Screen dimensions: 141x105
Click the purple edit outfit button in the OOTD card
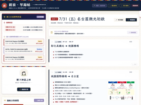pyautogui.click(x=132, y=33)
